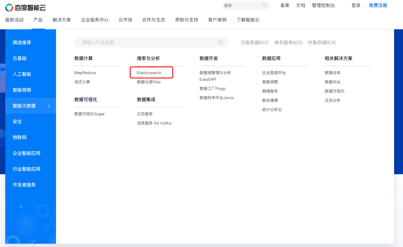Open 客群洞察 product
The height and width of the screenshot is (247, 403).
coord(270,82)
